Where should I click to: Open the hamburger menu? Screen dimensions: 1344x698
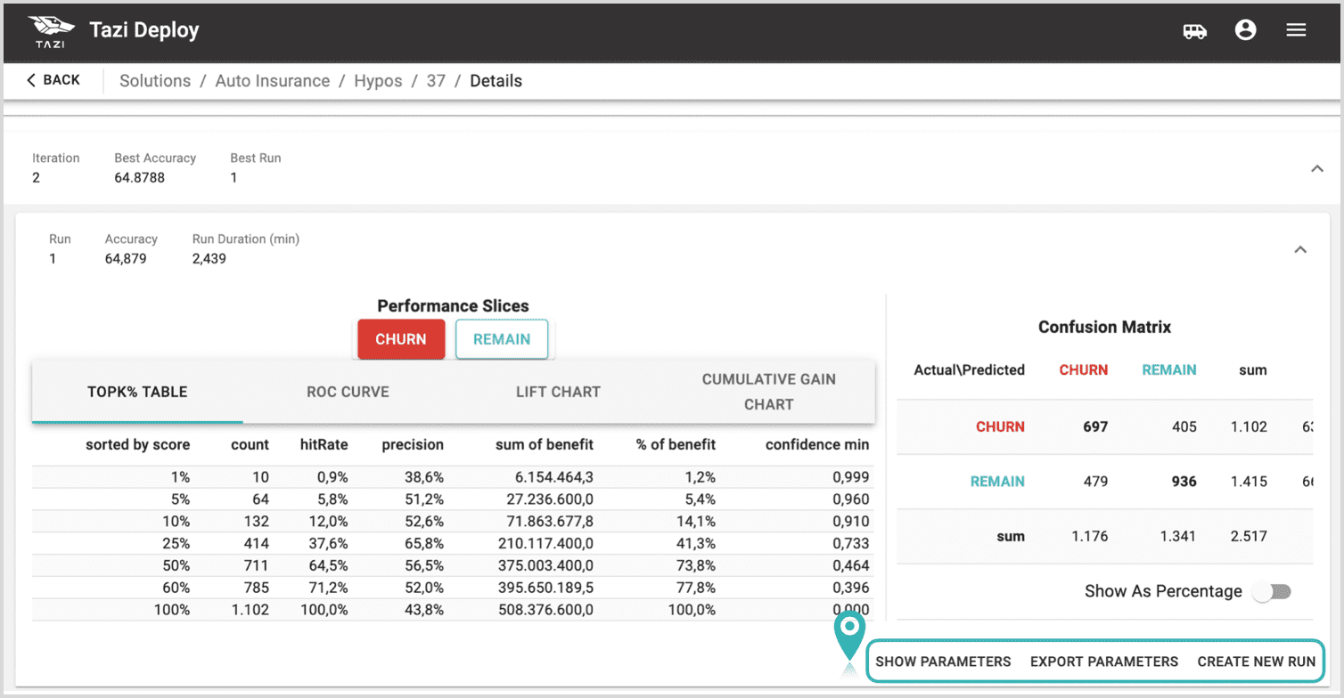[1296, 30]
